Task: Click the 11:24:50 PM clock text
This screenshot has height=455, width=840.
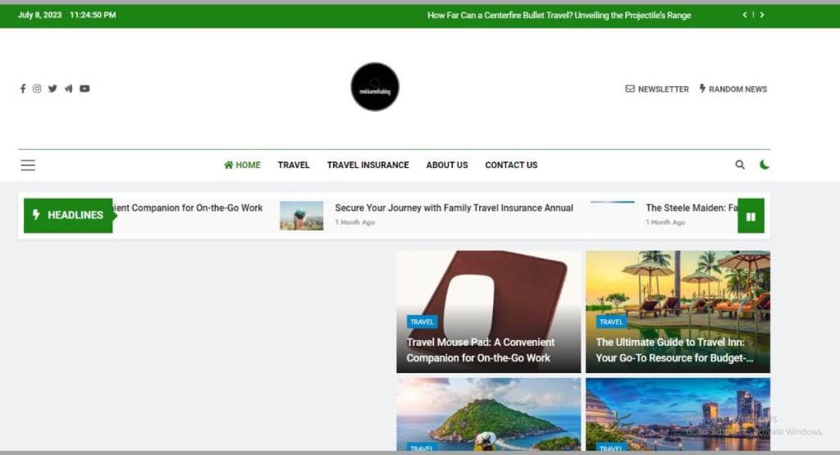Action: [93, 15]
